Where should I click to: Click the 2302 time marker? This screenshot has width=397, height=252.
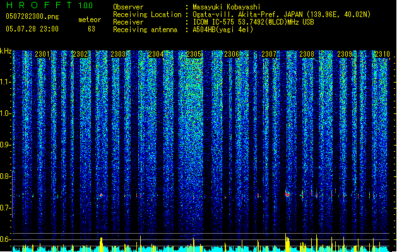point(80,54)
